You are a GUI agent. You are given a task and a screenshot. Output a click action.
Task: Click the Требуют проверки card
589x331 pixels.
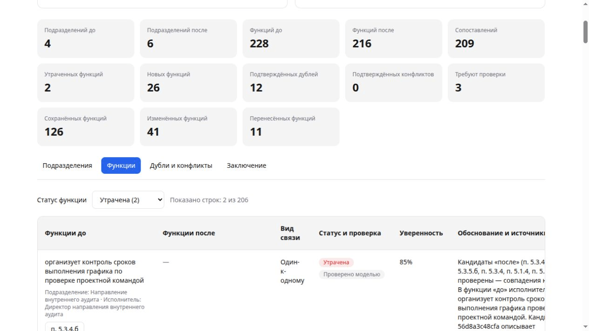coord(496,83)
